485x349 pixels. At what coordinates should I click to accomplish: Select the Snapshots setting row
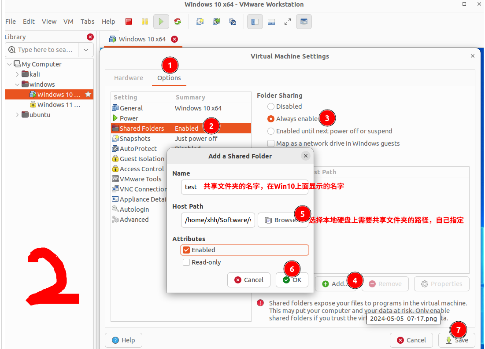pos(181,139)
